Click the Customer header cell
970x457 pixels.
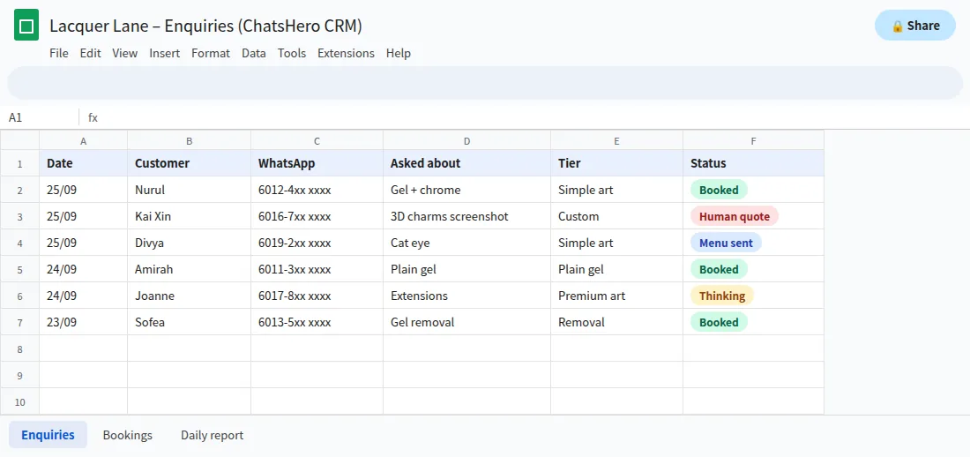[190, 163]
